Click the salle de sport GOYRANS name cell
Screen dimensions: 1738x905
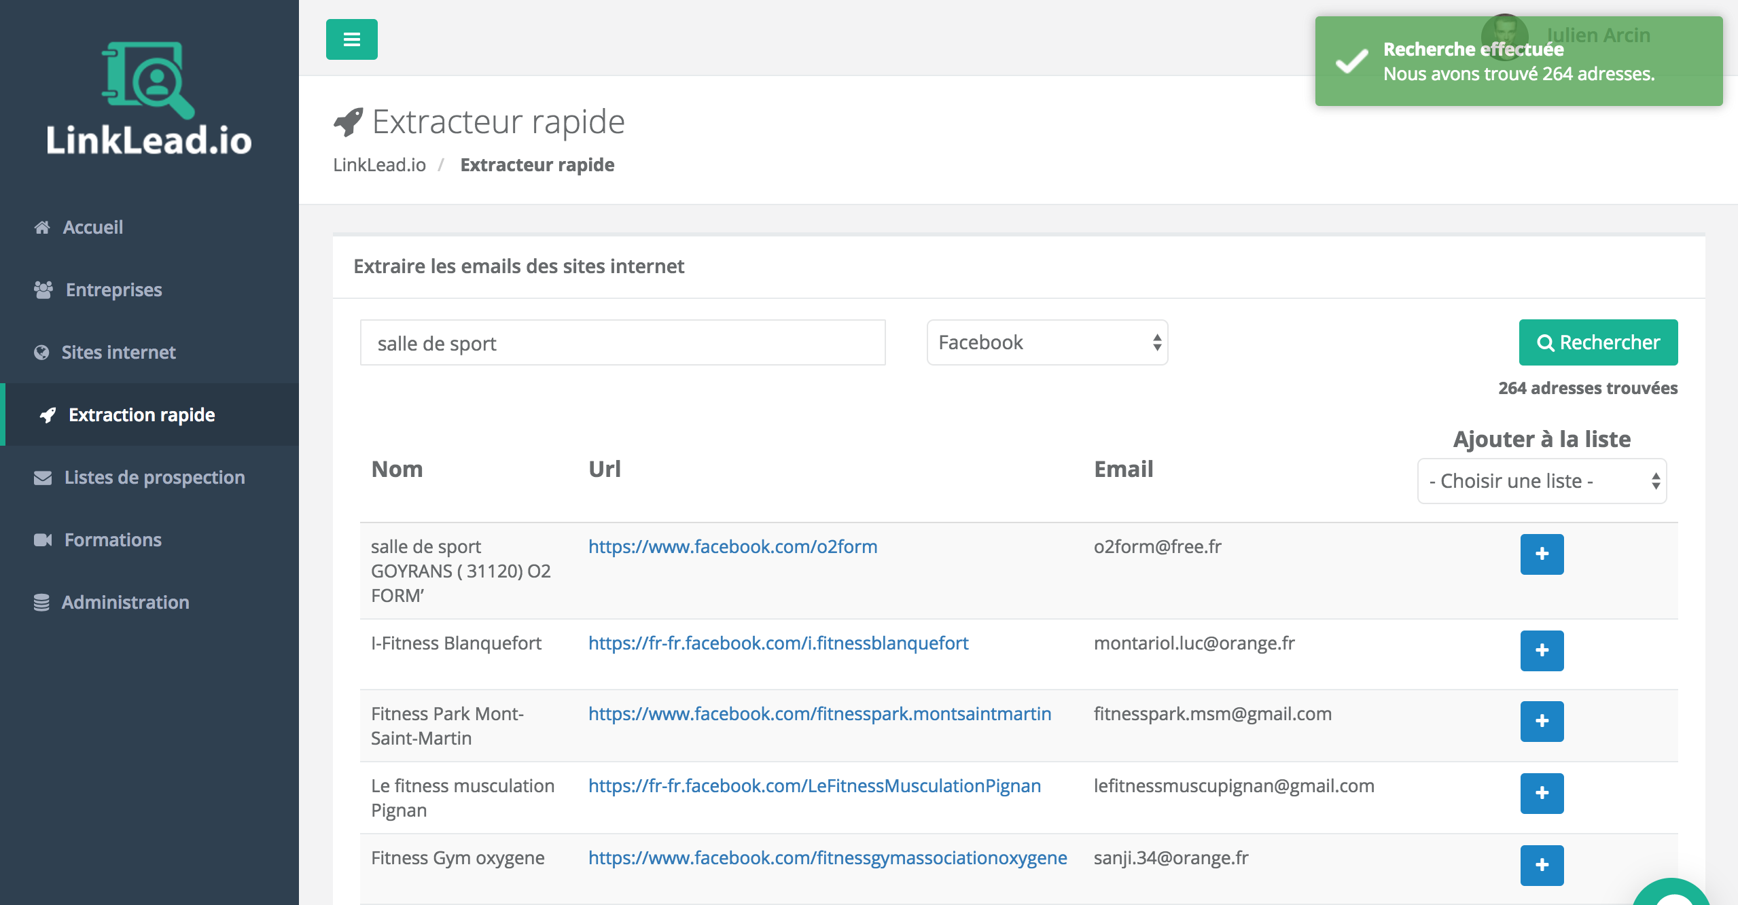click(x=461, y=571)
